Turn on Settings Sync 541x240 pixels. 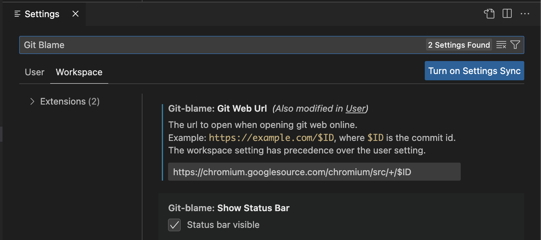tap(475, 71)
